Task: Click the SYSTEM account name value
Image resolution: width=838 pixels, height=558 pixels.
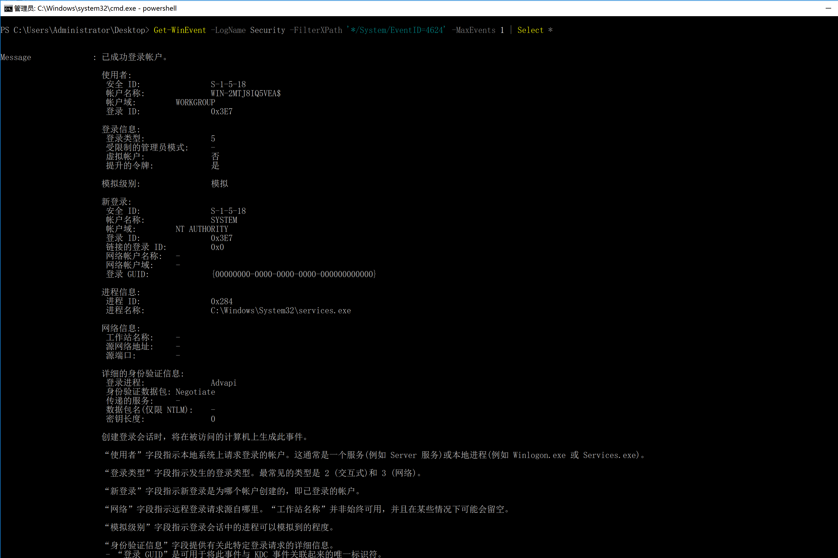Action: [224, 220]
